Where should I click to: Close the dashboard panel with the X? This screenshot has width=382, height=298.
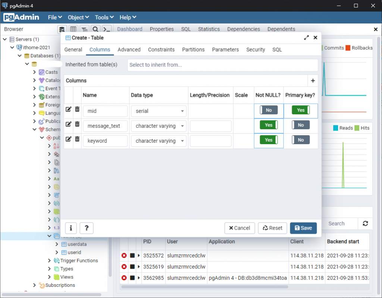(375, 29)
